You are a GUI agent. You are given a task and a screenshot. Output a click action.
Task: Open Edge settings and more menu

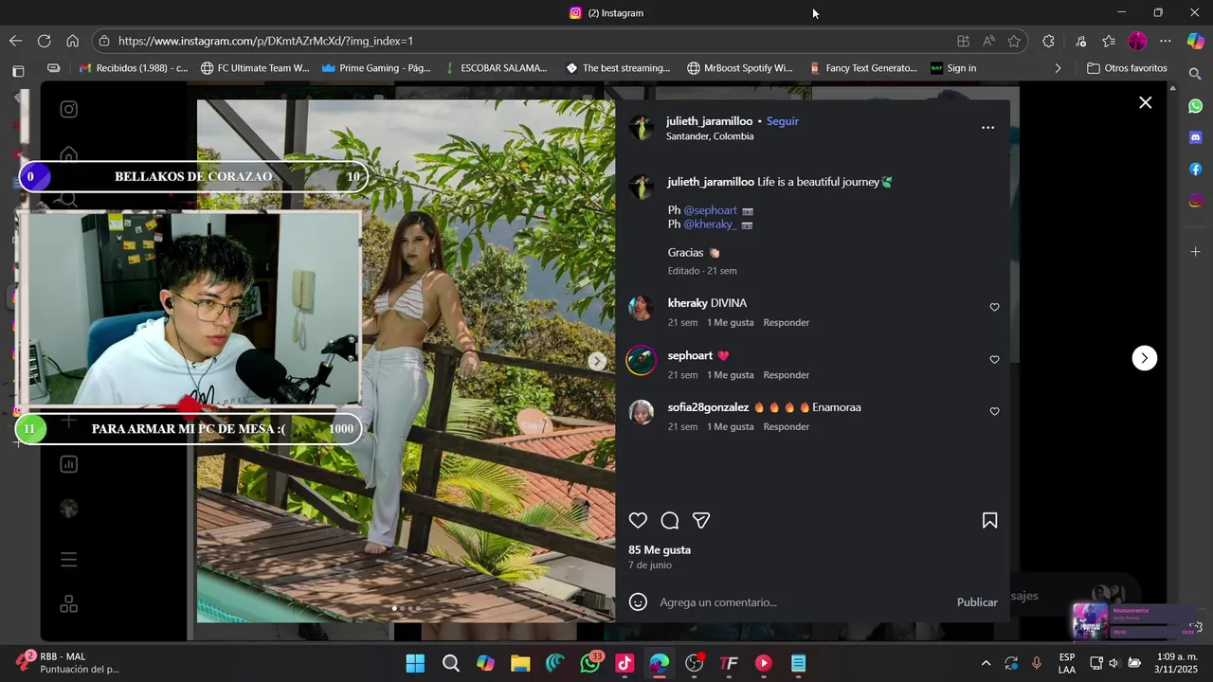(x=1166, y=41)
